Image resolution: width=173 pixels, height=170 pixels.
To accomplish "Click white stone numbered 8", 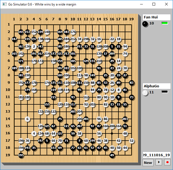I will tap(118, 90).
